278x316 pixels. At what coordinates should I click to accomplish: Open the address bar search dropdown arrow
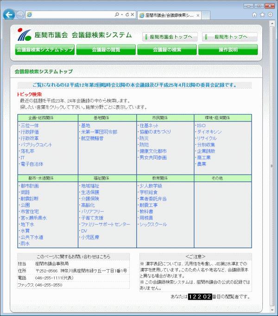(122, 15)
